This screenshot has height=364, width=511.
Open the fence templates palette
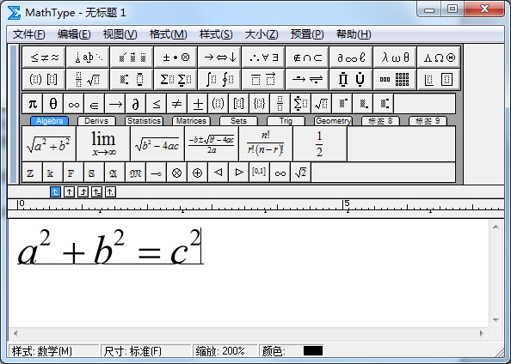coord(44,79)
